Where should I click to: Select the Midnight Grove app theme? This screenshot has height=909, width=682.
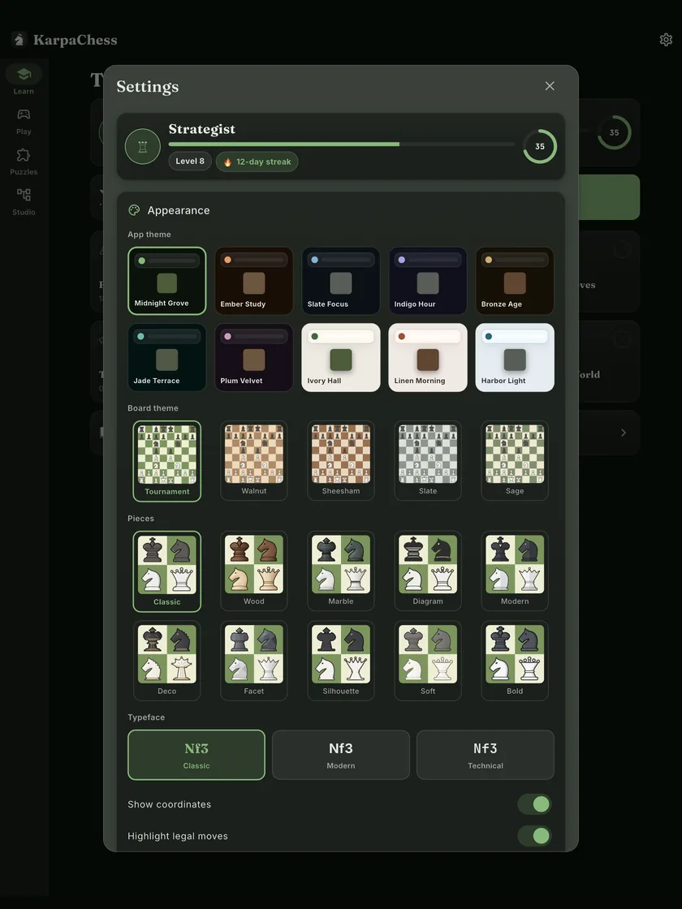coord(167,281)
